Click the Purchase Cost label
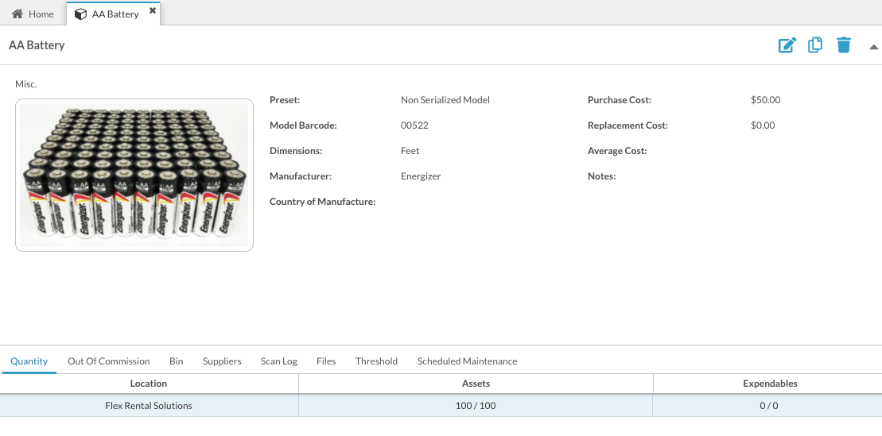Viewport: 882px width, 436px height. [620, 100]
